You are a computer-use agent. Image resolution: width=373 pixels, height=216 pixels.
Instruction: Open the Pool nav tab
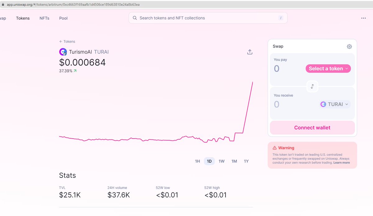(63, 18)
